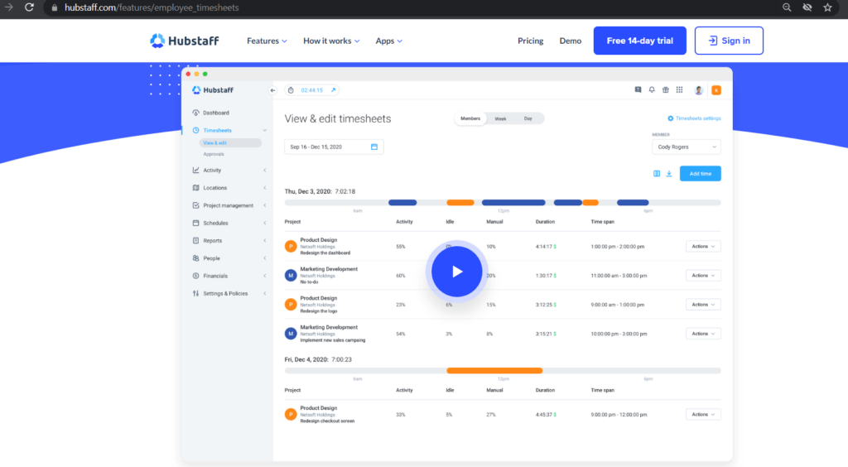Image resolution: width=848 pixels, height=467 pixels.
Task: Open Actions dropdown for 1:30:17 entry
Action: 703,276
